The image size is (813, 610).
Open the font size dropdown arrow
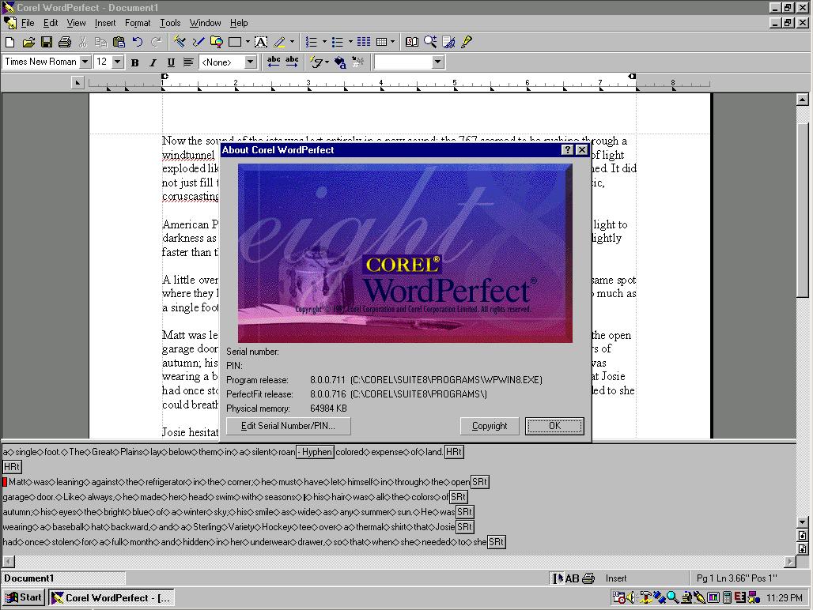tap(118, 62)
